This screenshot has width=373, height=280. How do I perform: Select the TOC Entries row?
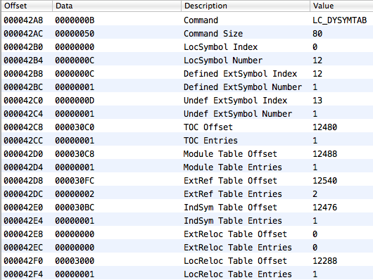[x=187, y=141]
